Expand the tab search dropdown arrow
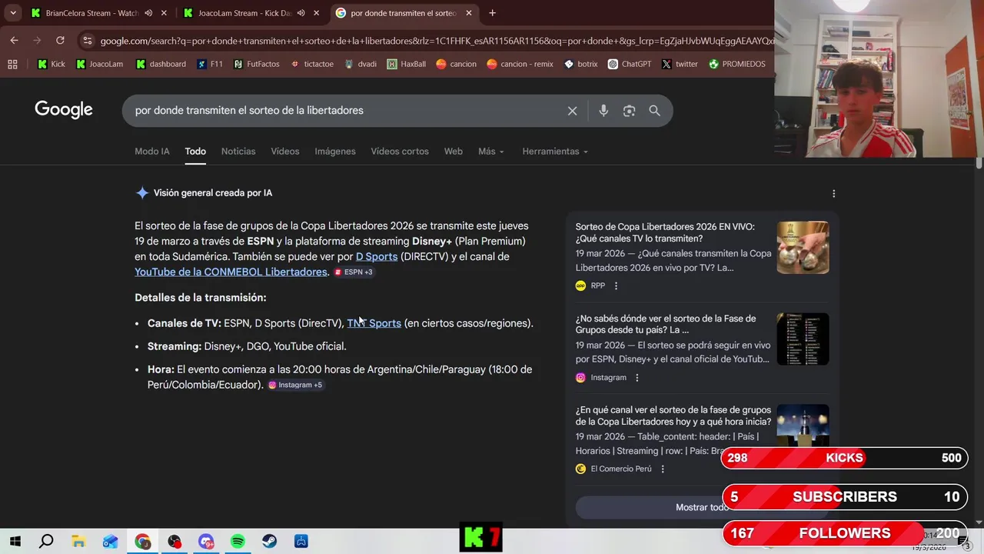 (13, 13)
